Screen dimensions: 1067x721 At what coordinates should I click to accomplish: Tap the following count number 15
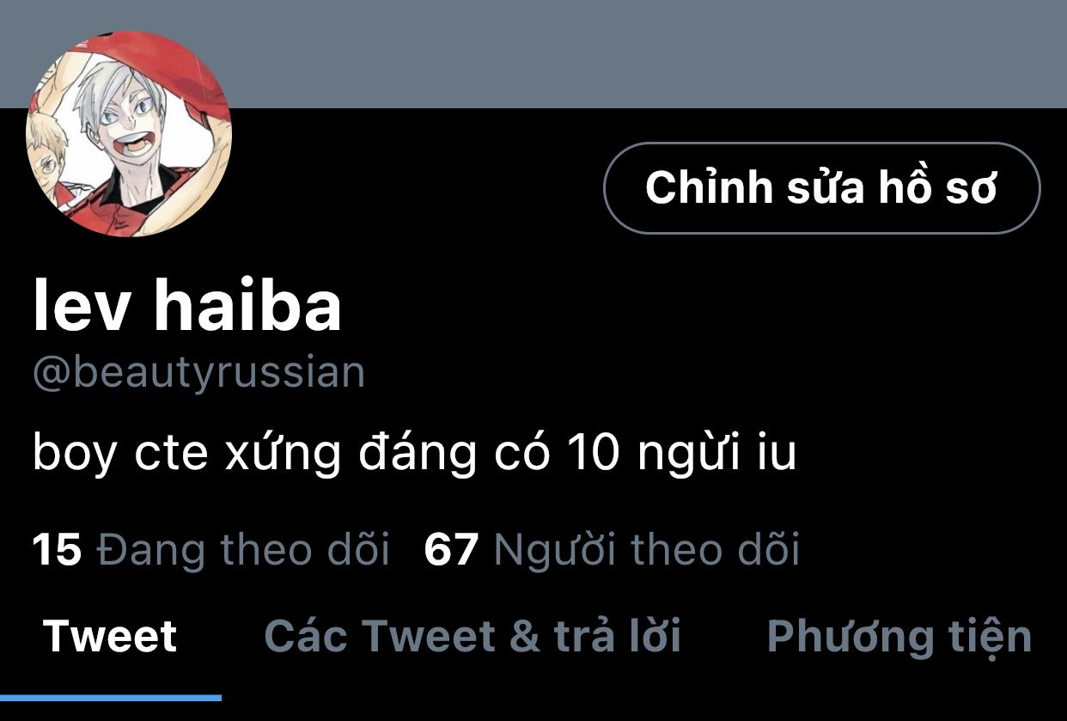[x=57, y=550]
